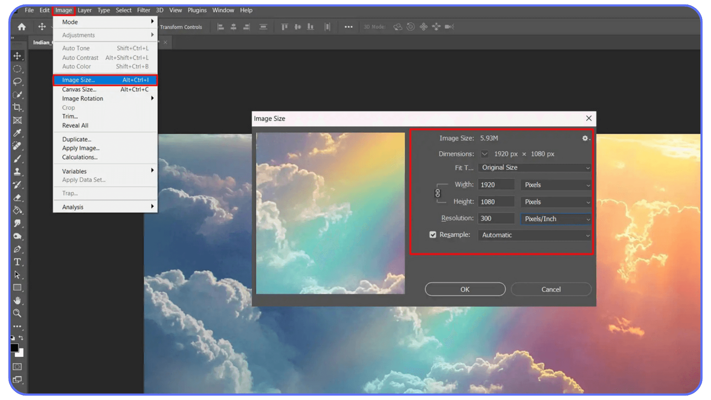Close the Image Size dialog

pyautogui.click(x=589, y=118)
